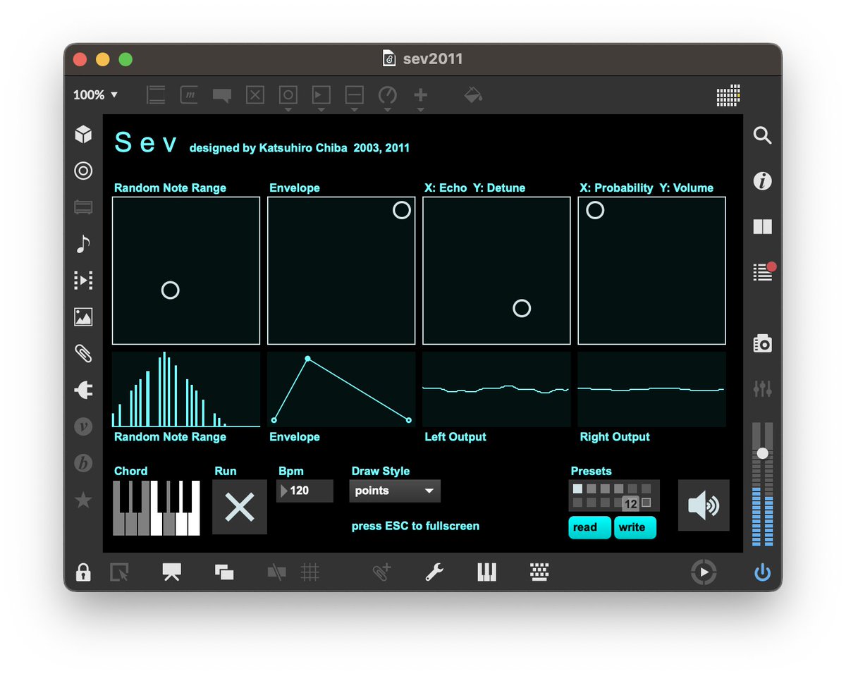
Task: Click the sev2011 window title
Action: (x=432, y=59)
